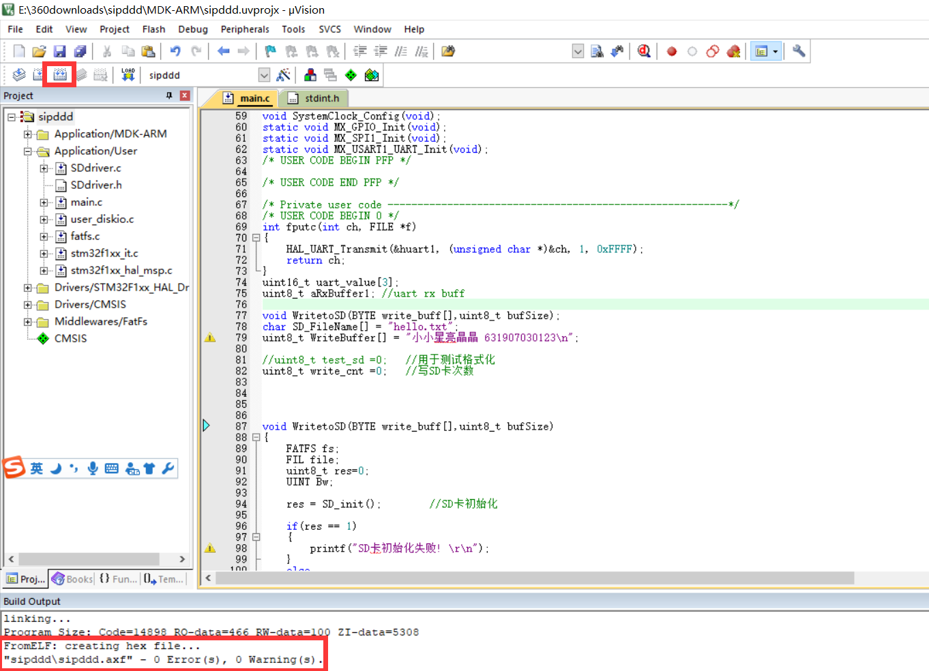Image resolution: width=929 pixels, height=671 pixels.
Task: Toggle Sogou punctuation mode icon
Action: tap(74, 468)
